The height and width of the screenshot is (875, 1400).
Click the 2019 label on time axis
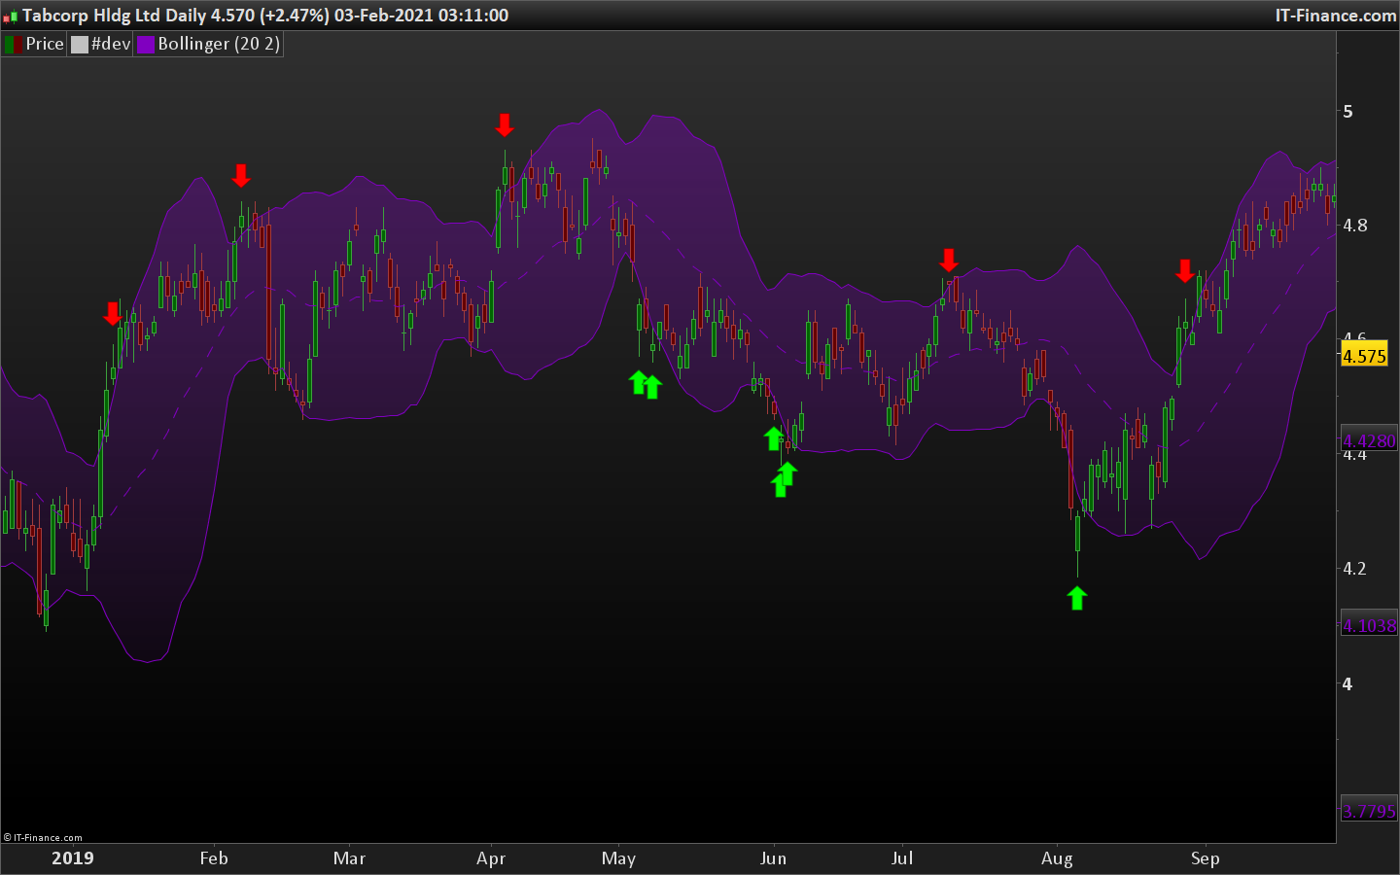[x=73, y=858]
